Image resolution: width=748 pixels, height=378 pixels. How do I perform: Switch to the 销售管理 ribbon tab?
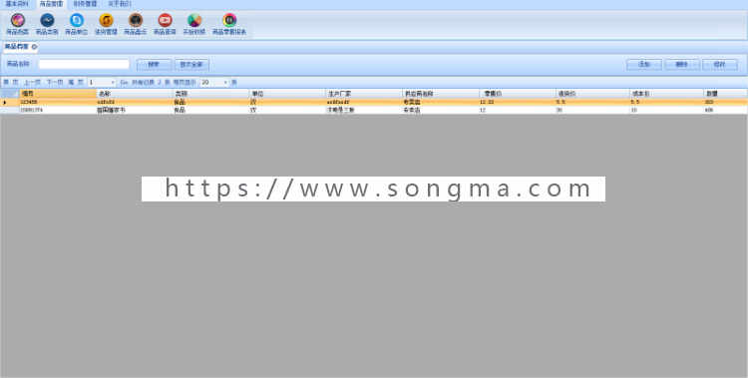coord(85,4)
